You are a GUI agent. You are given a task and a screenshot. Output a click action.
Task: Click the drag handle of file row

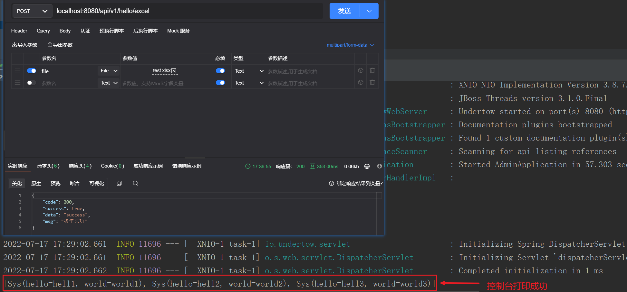coord(18,70)
